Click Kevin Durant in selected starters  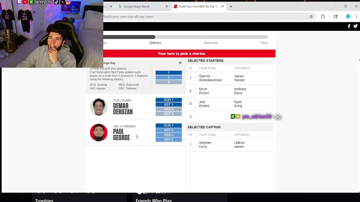(204, 91)
